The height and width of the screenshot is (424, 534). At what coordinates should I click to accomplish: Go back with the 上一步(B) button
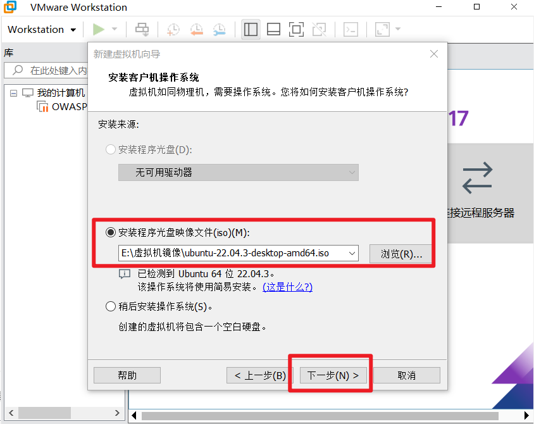coord(261,375)
